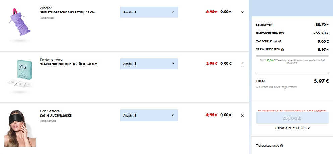Click the satin eye mask product image

pyautogui.click(x=20, y=128)
